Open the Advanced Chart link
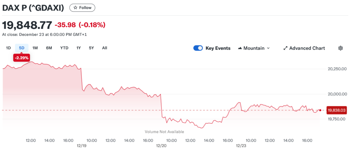 pyautogui.click(x=304, y=48)
